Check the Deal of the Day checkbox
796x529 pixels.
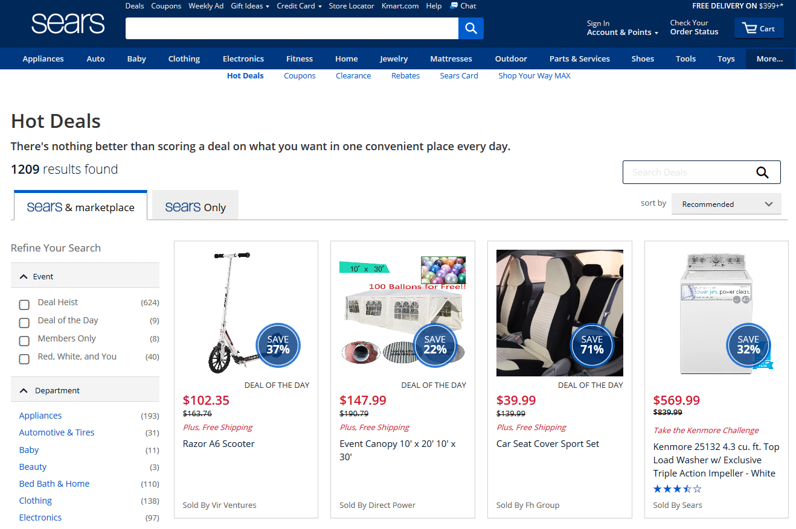(24, 323)
